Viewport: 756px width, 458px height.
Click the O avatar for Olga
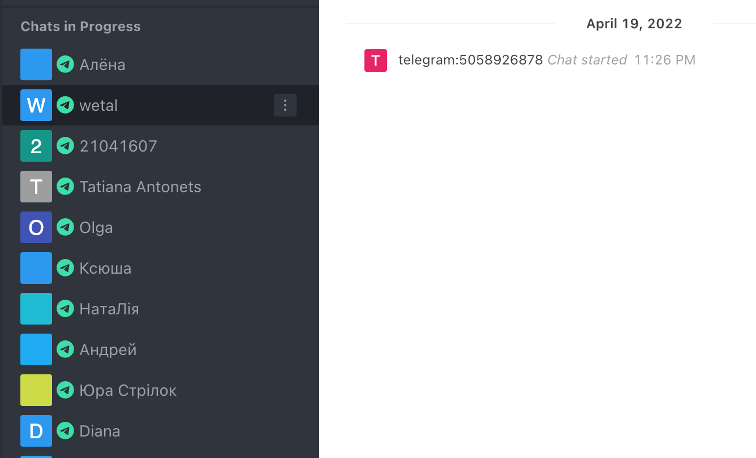(36, 227)
